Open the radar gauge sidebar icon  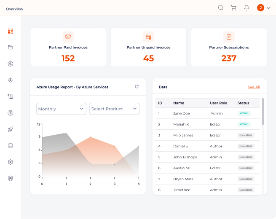pyautogui.click(x=11, y=113)
